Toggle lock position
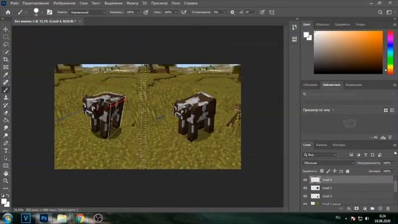Image resolution: width=398 pixels, height=224 pixels. click(x=335, y=171)
